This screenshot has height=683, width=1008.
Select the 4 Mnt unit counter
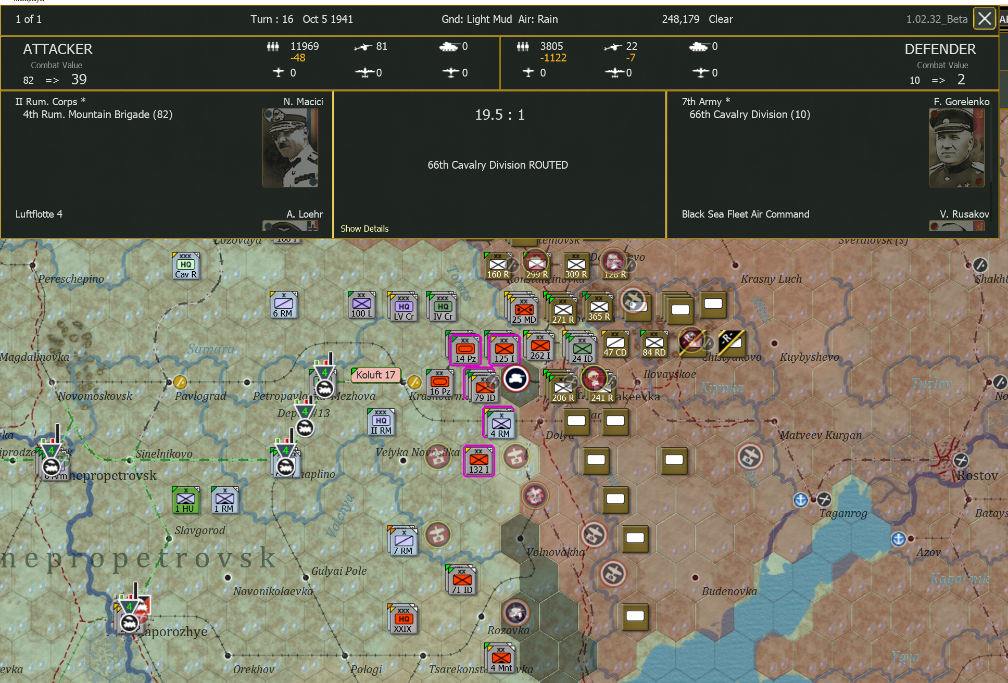pyautogui.click(x=501, y=659)
